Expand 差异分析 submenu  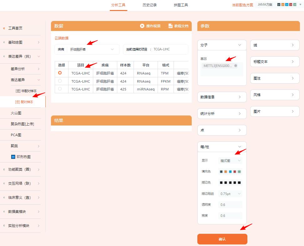pos(25,69)
